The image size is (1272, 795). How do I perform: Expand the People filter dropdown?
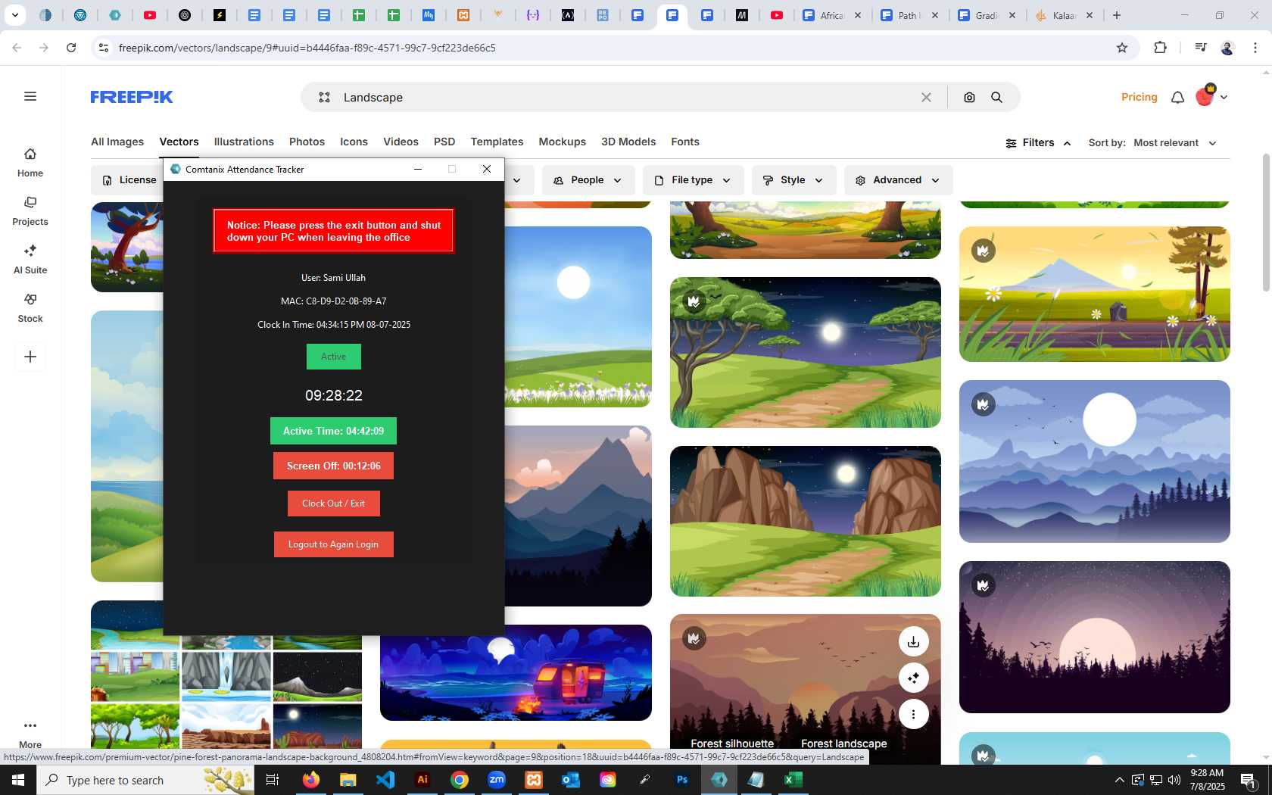[x=588, y=180]
